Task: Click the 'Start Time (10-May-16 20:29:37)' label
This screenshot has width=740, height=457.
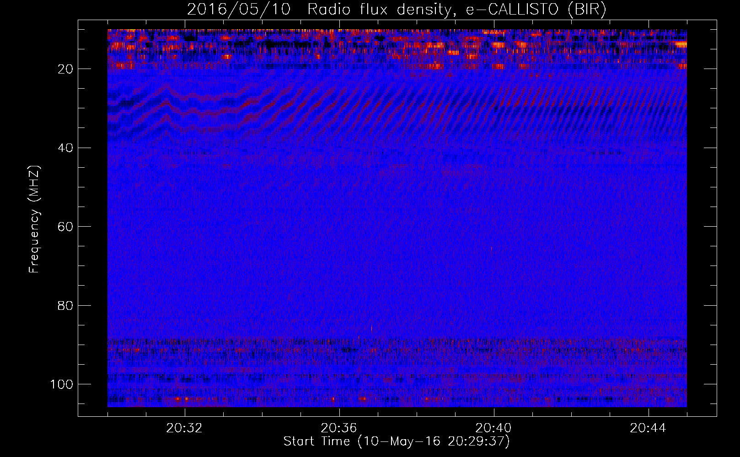Action: point(397,441)
